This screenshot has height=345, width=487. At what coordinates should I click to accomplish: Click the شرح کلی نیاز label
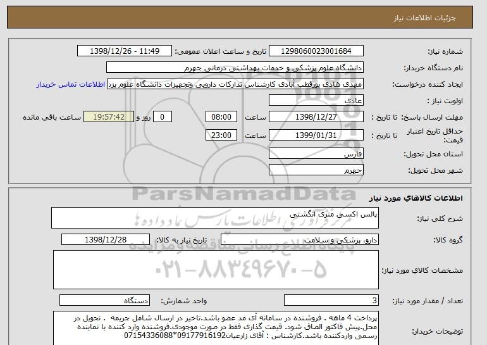coord(440,218)
